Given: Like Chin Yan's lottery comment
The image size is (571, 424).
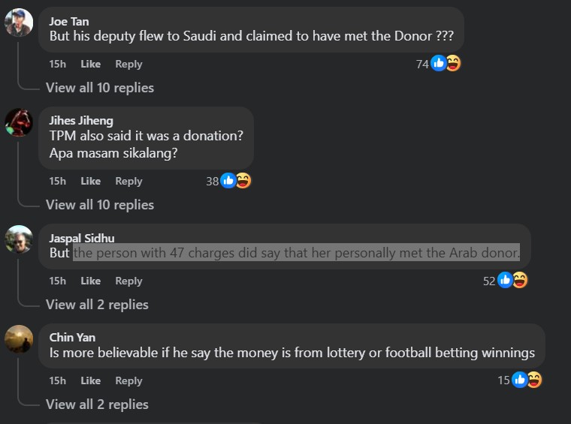Looking at the screenshot, I should (90, 381).
